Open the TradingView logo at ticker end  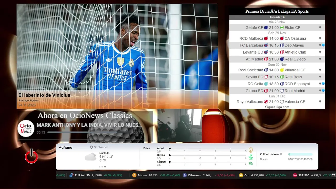[x=333, y=175]
